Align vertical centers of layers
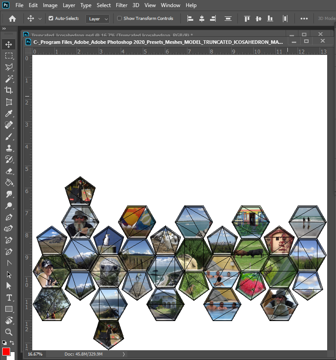 pyautogui.click(x=259, y=19)
